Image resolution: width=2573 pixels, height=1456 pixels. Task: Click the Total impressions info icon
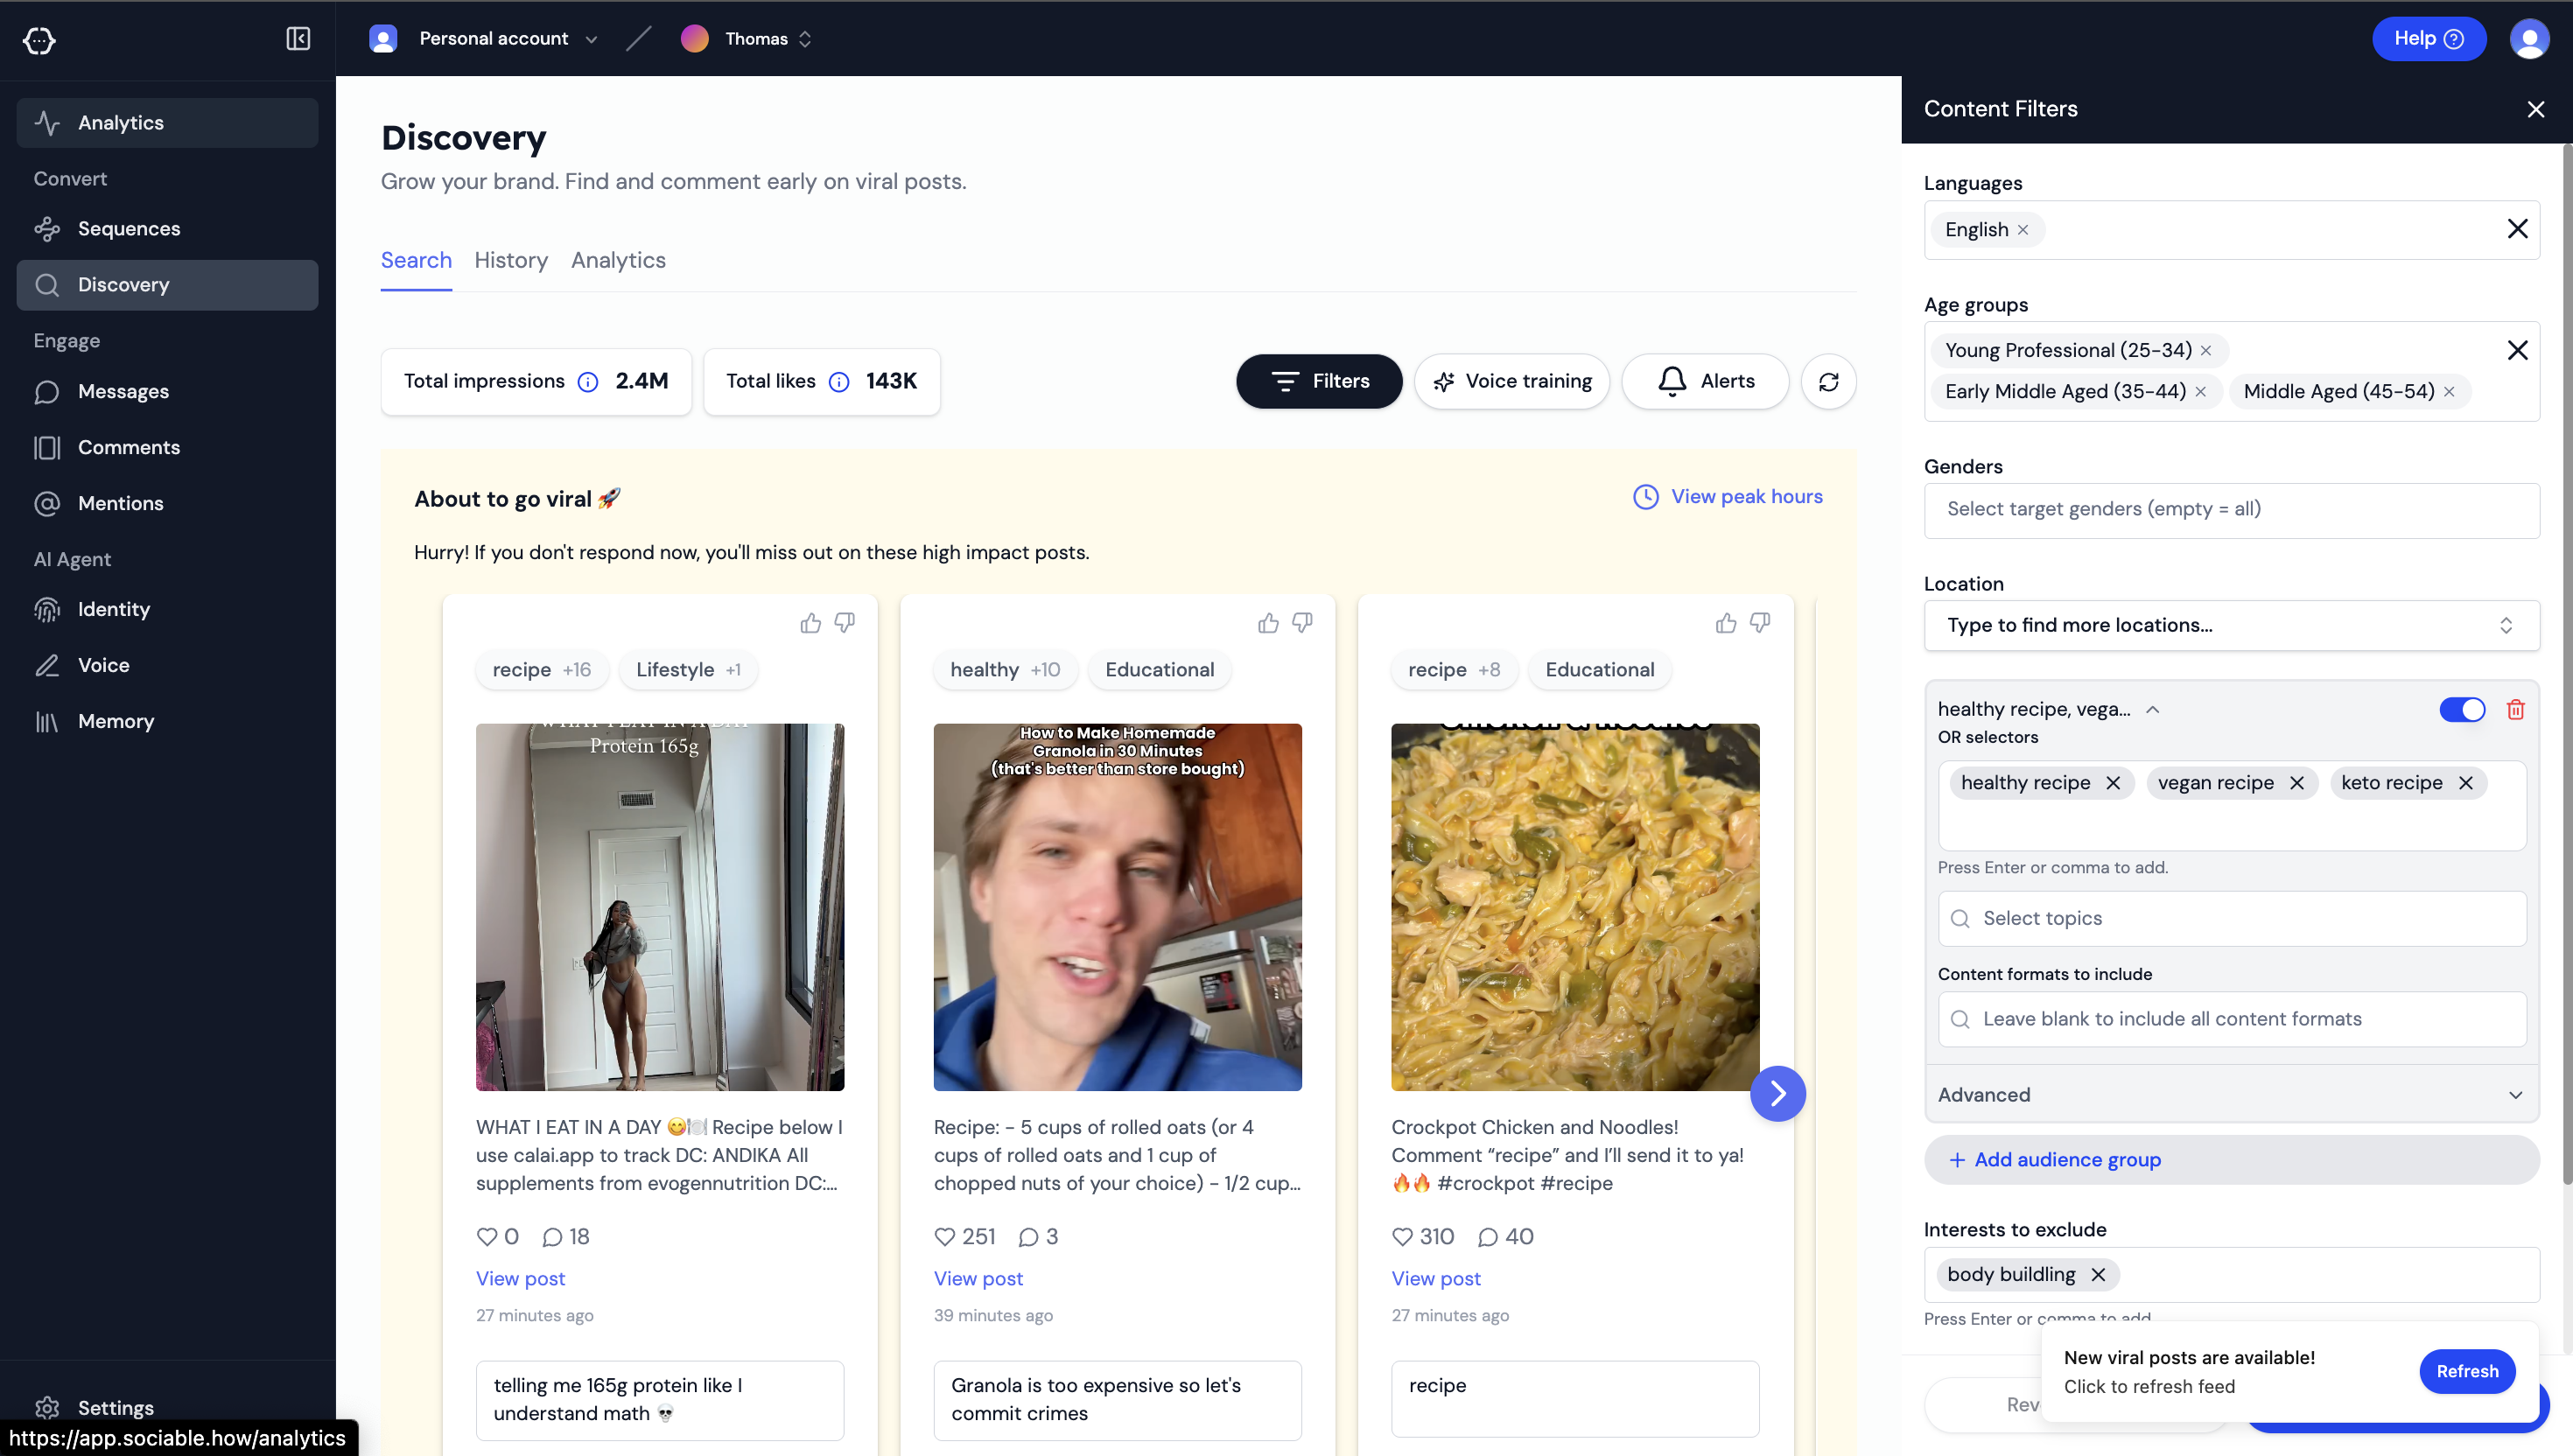coord(588,382)
